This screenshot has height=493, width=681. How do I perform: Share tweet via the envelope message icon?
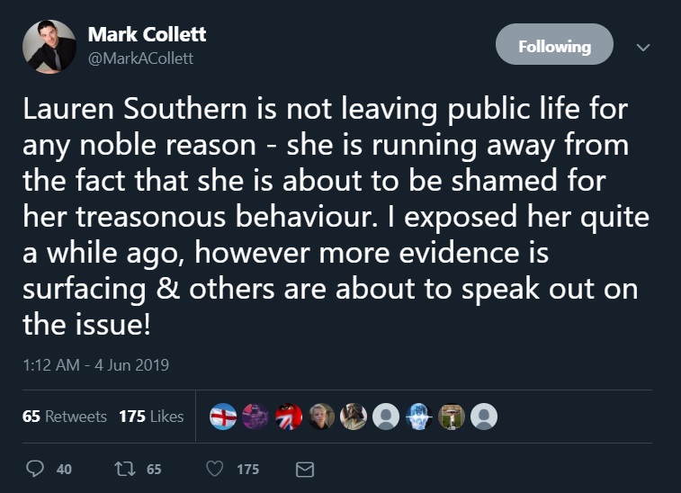tap(305, 469)
